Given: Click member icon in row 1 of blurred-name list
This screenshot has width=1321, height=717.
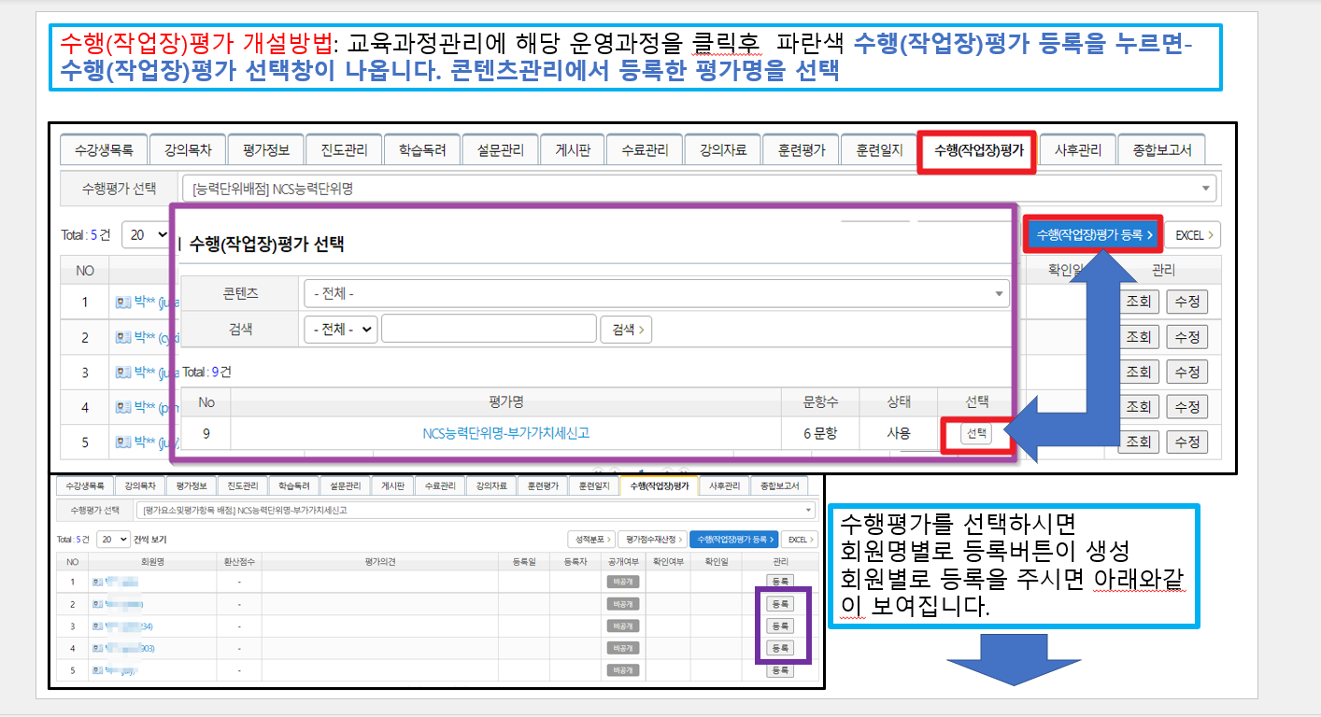Looking at the screenshot, I should (x=97, y=582).
